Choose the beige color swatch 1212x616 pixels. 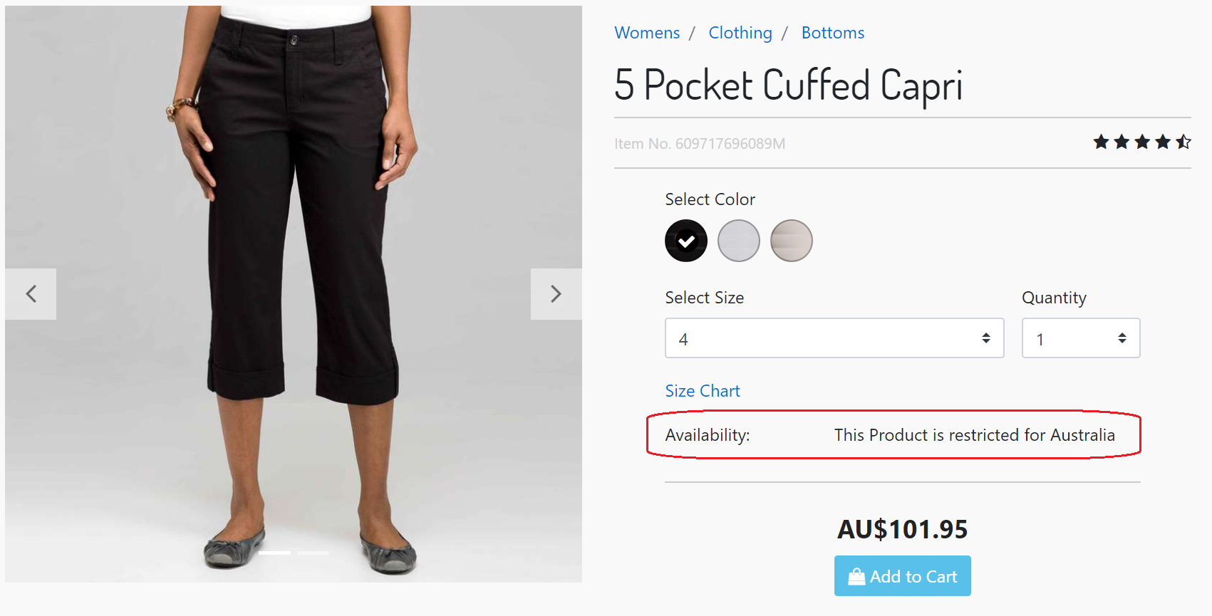[x=792, y=241]
